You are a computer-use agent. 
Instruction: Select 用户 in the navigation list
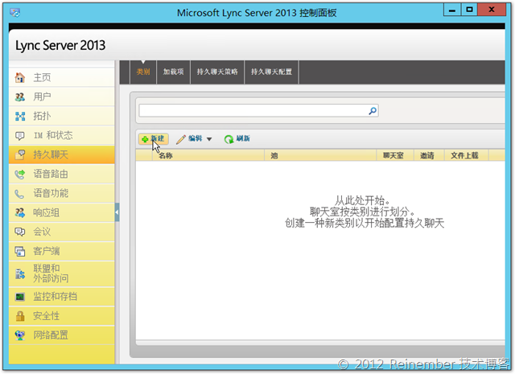coord(62,97)
